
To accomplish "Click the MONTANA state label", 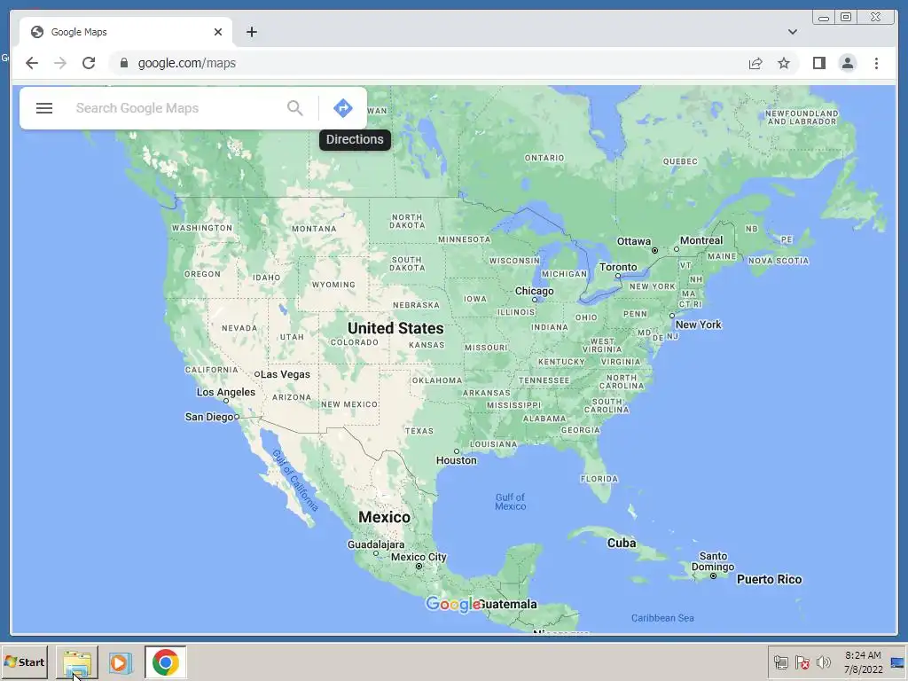I will coord(314,229).
